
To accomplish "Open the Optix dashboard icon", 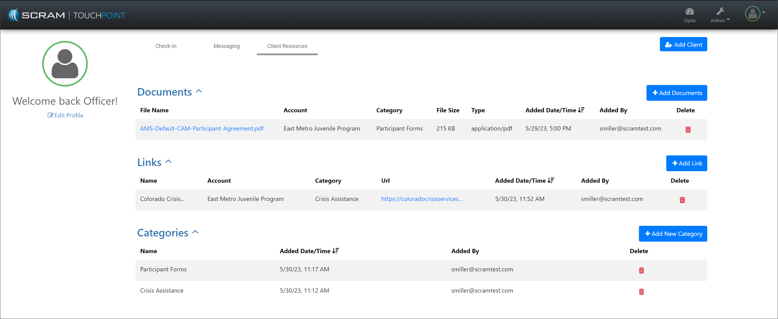I will coord(689,15).
